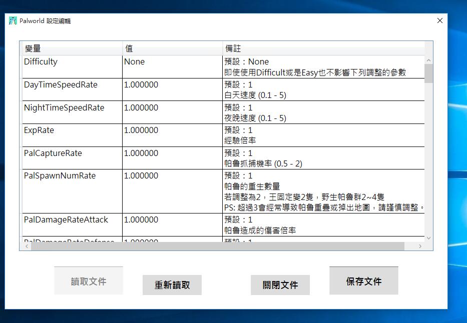Screen dimensions: 467x323
Task: Select the PalDamageRateAttack variable cell
Action: [x=73, y=225]
